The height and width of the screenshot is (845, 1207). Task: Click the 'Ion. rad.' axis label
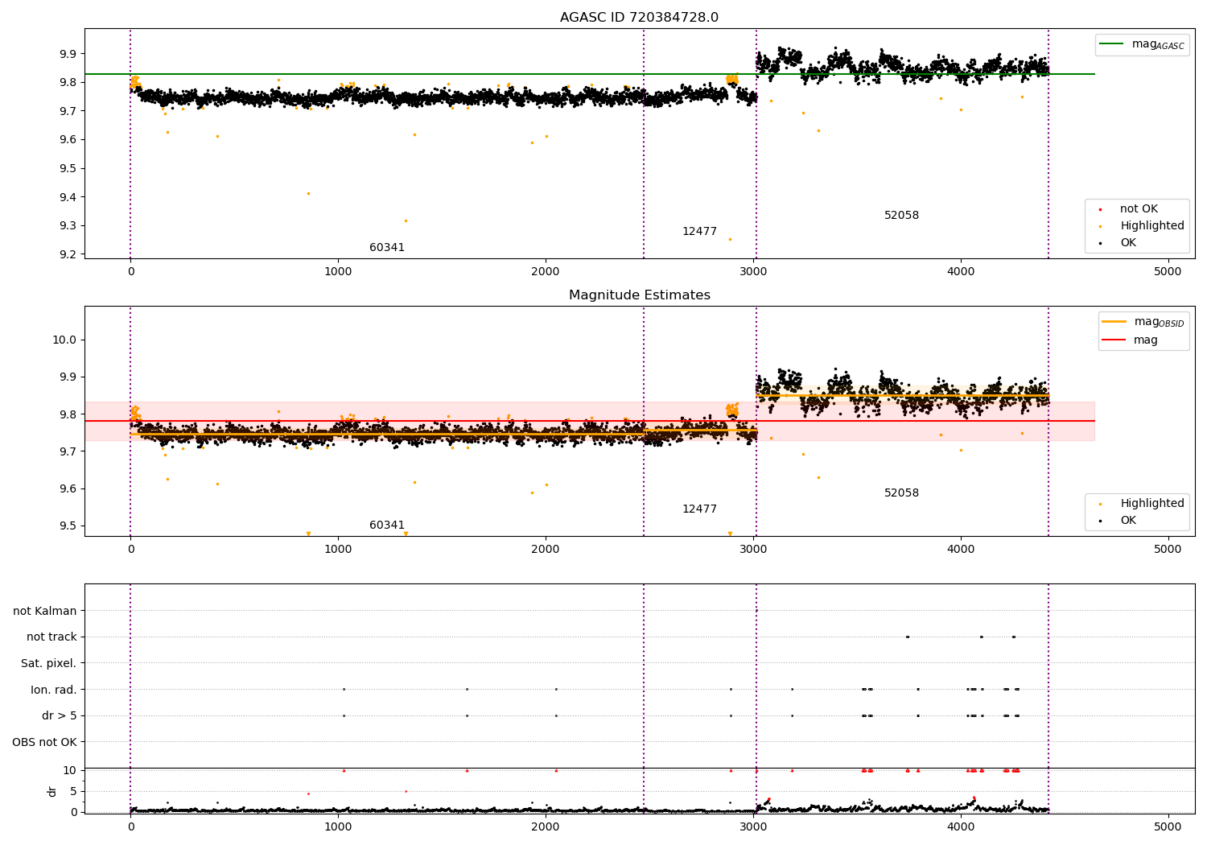[x=54, y=690]
